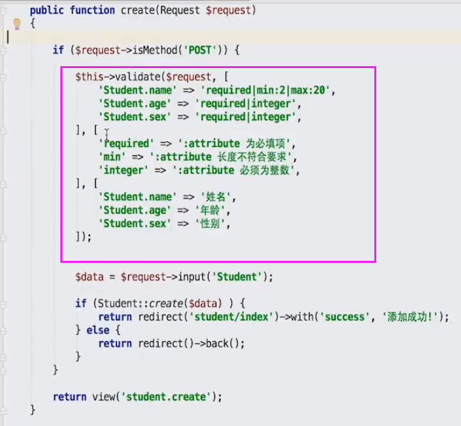Click the 'student.create' view string
This screenshot has width=461, height=426.
coord(166,397)
